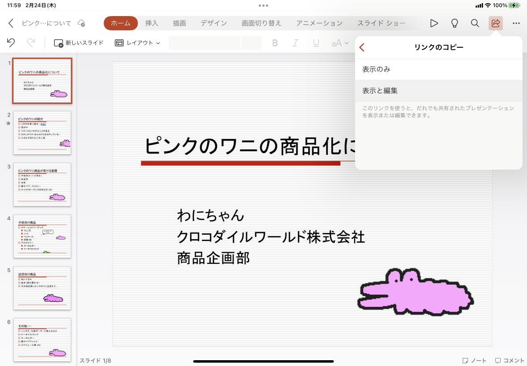Select slide 2 thumbnail ピンクのワニの紹介

click(x=42, y=133)
